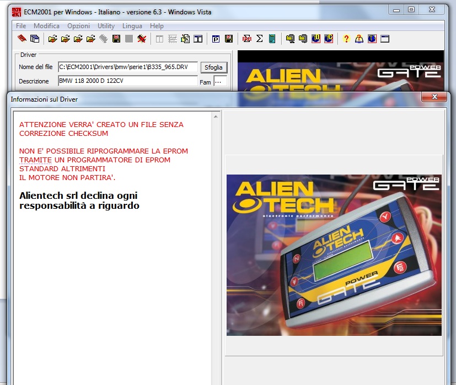Click the crossed-out chip toolbar icon
The height and width of the screenshot is (385, 456).
pyautogui.click(x=142, y=39)
